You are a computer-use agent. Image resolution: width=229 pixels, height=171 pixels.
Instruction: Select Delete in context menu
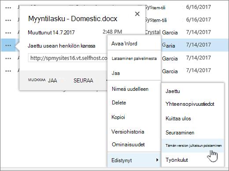(134, 103)
